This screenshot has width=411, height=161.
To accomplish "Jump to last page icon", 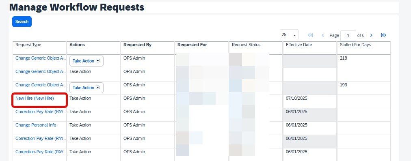I will pos(383,35).
